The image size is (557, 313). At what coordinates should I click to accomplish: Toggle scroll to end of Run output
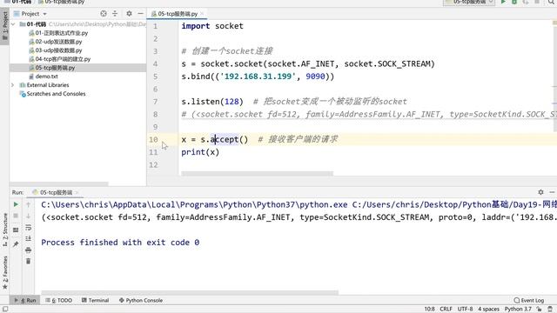coord(29,238)
